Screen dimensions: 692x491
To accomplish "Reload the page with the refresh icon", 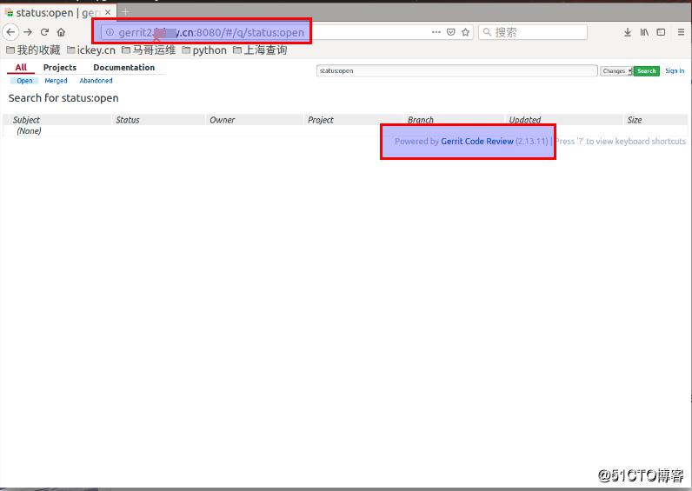I will [x=44, y=32].
